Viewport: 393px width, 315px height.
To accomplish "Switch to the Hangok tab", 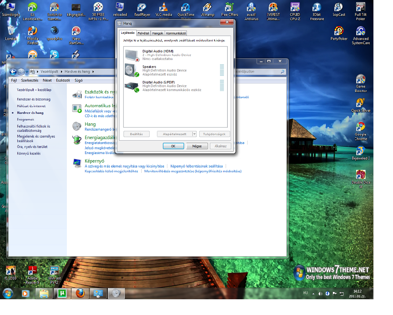I will click(x=157, y=33).
